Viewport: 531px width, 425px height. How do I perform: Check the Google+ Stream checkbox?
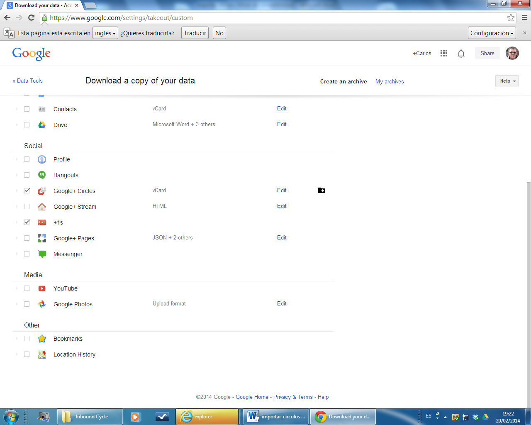coord(27,206)
